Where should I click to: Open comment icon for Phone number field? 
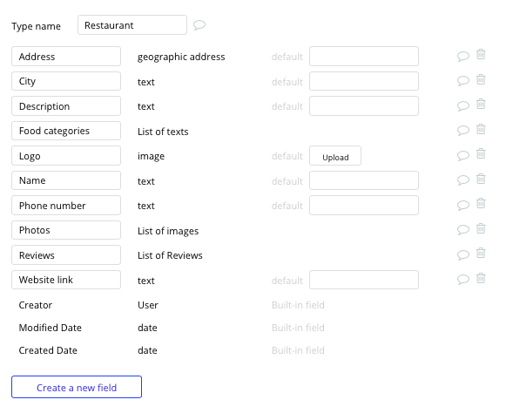point(463,206)
